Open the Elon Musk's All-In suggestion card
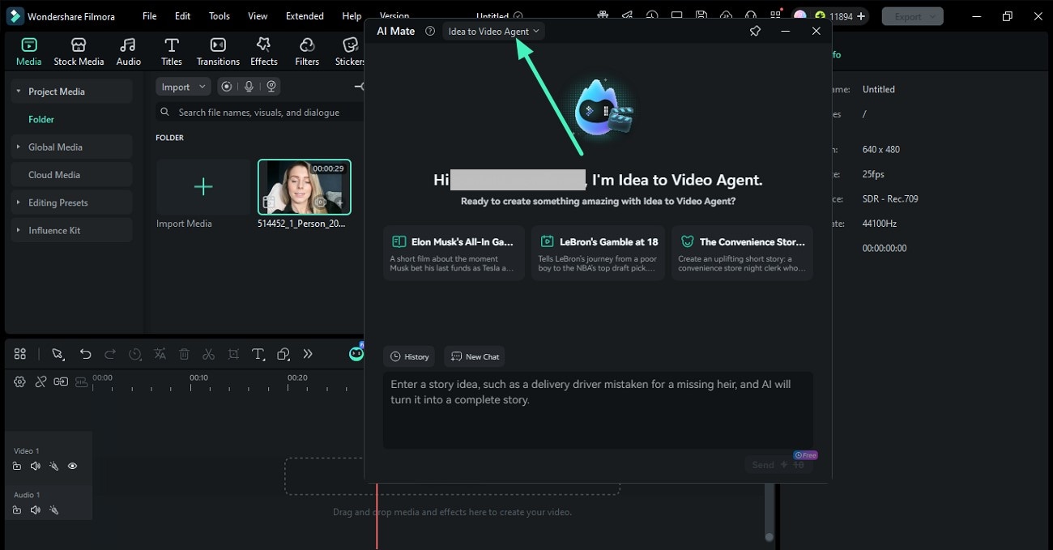This screenshot has width=1053, height=550. click(454, 253)
